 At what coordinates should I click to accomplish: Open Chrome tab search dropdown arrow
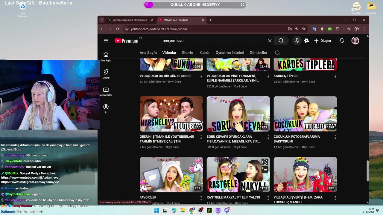click(102, 20)
